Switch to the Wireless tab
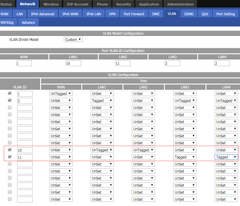This screenshot has width=240, height=206. (x=51, y=4)
